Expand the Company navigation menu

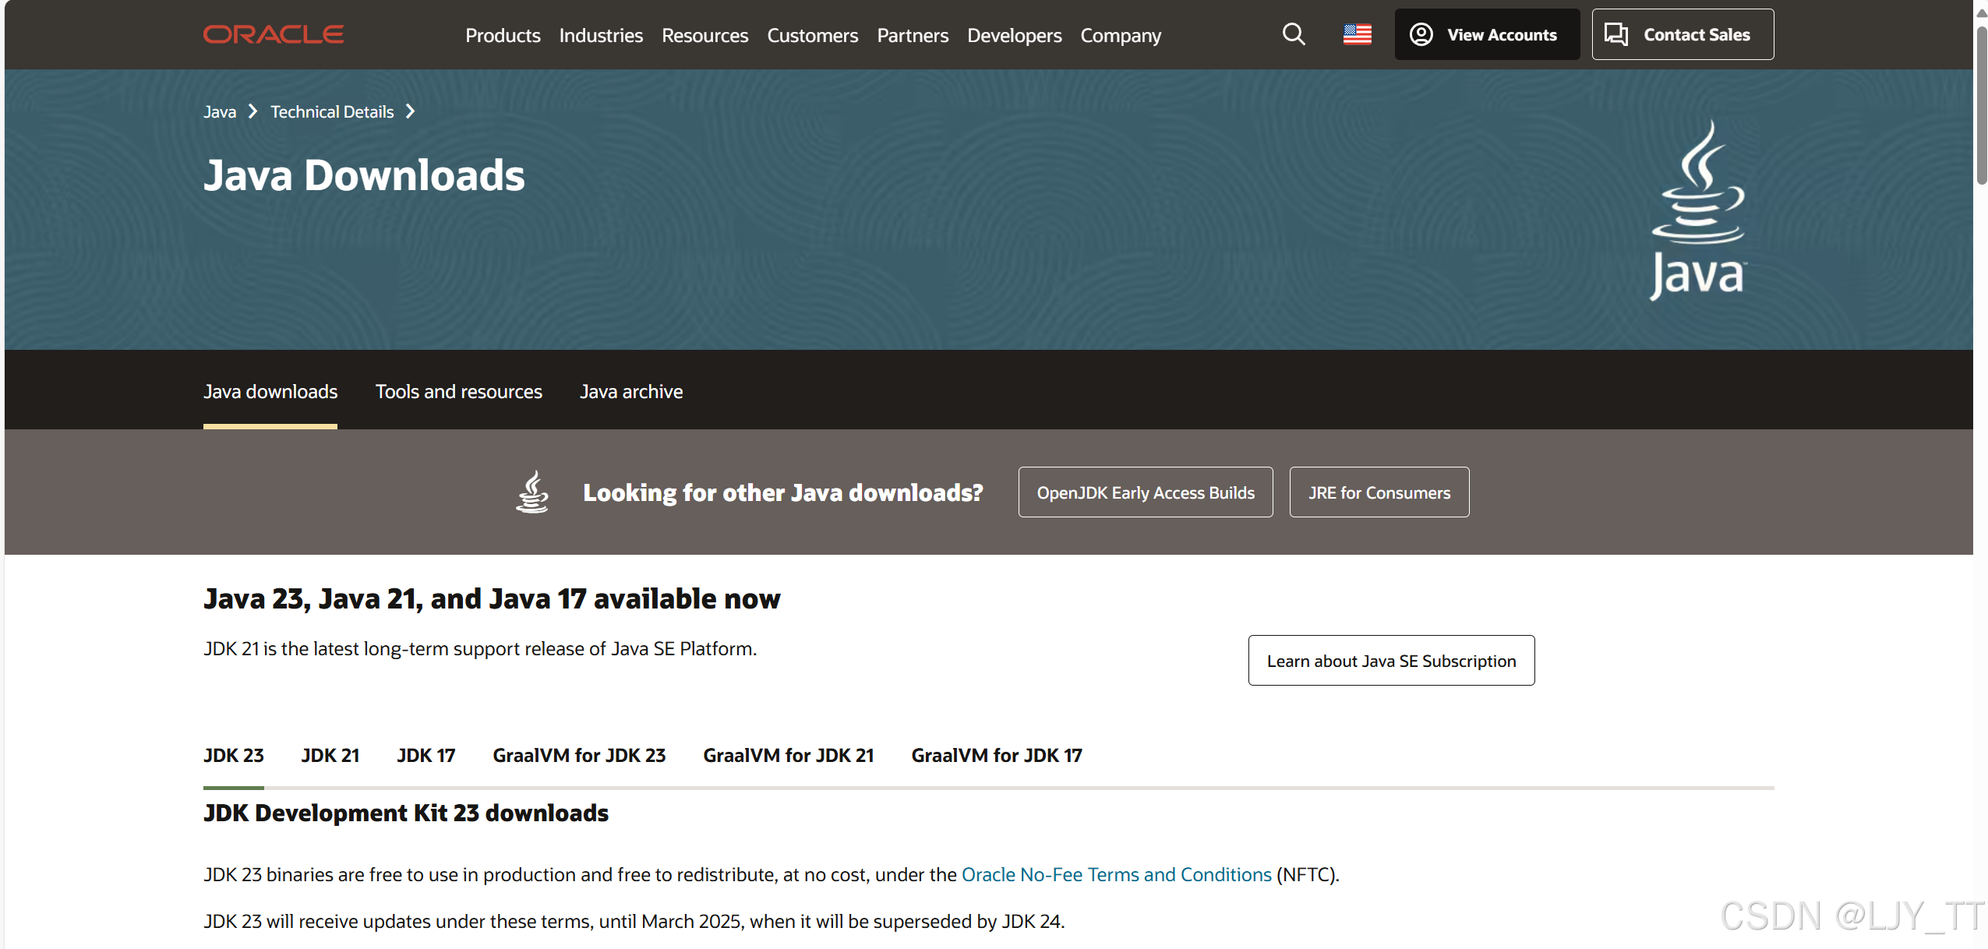1120,35
